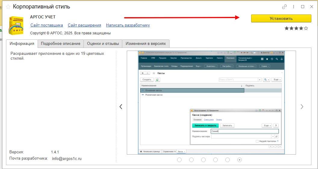Screen dimensions: 318x169
Task: Select the third screenshot radio dot
Action: pyautogui.click(x=203, y=160)
